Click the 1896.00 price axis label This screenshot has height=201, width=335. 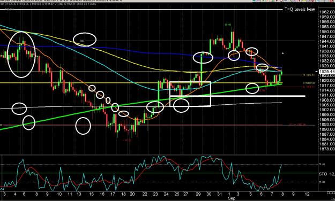327,120
